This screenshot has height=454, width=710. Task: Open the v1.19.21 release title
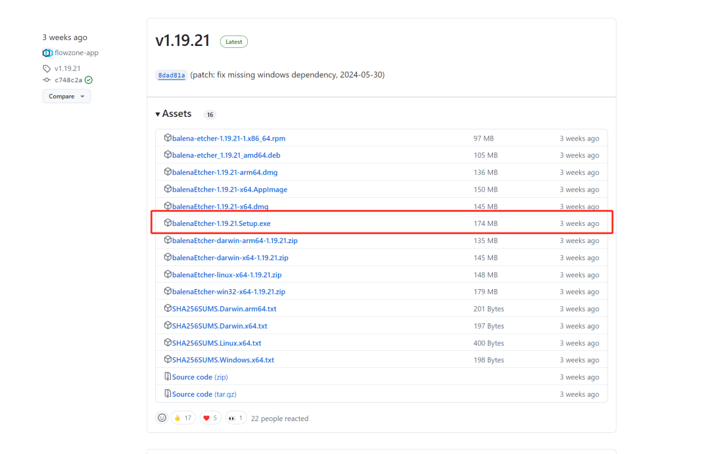(x=183, y=41)
